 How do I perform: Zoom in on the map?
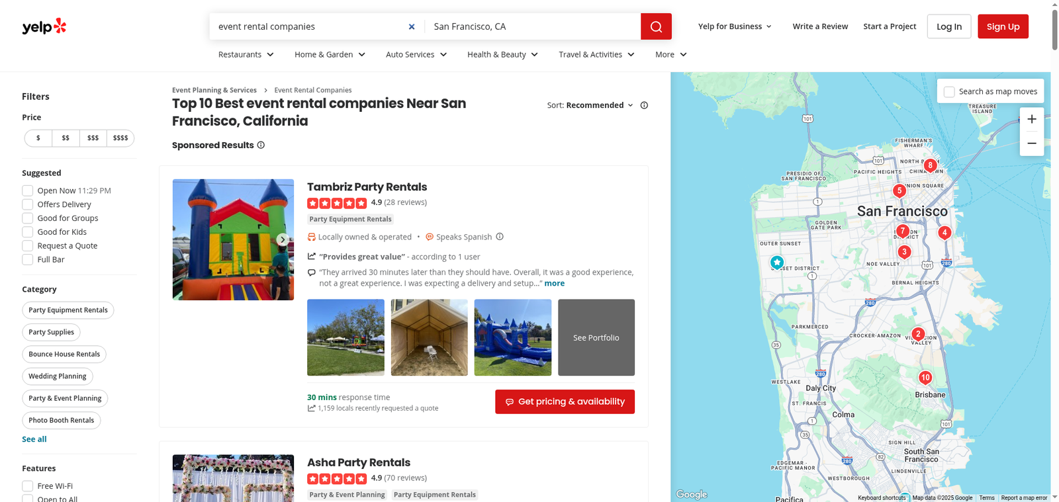pyautogui.click(x=1032, y=119)
